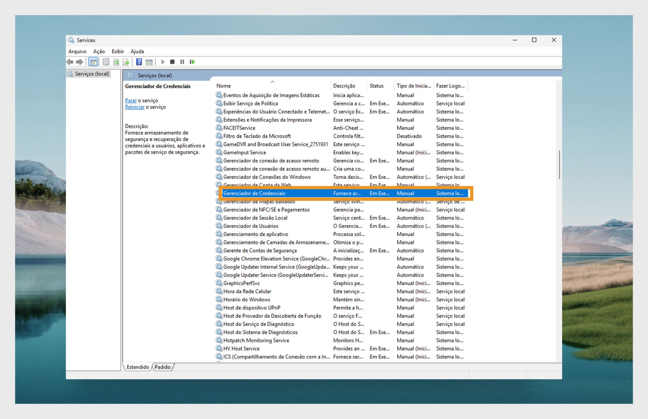Viewport: 648px width, 419px height.
Task: Open the Ação menu
Action: tap(99, 51)
